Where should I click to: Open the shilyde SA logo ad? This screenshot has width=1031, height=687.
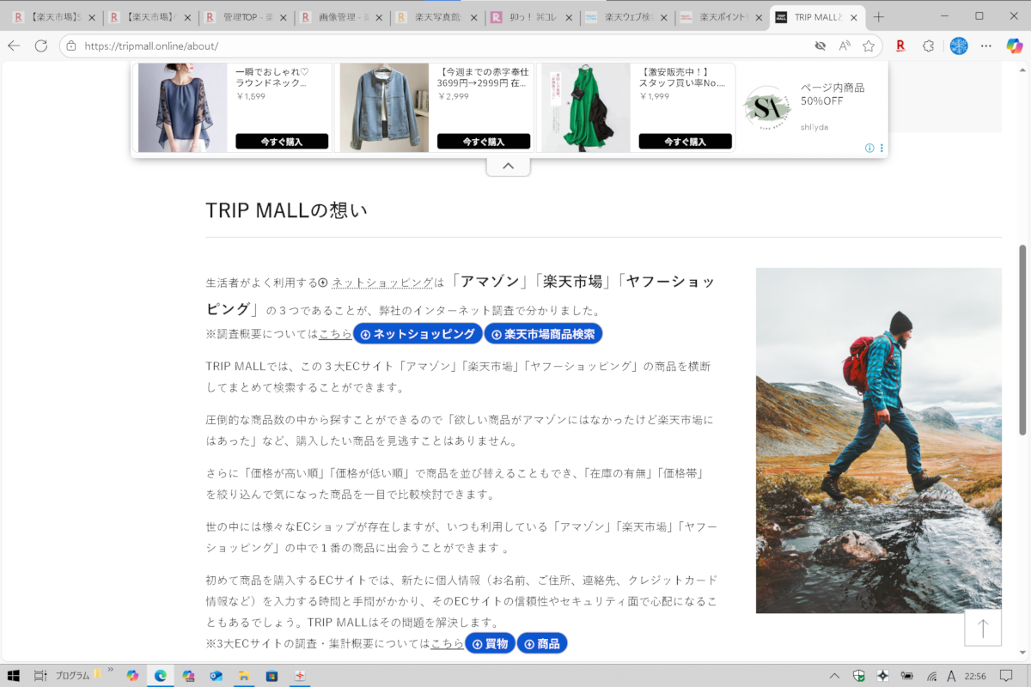pyautogui.click(x=766, y=107)
